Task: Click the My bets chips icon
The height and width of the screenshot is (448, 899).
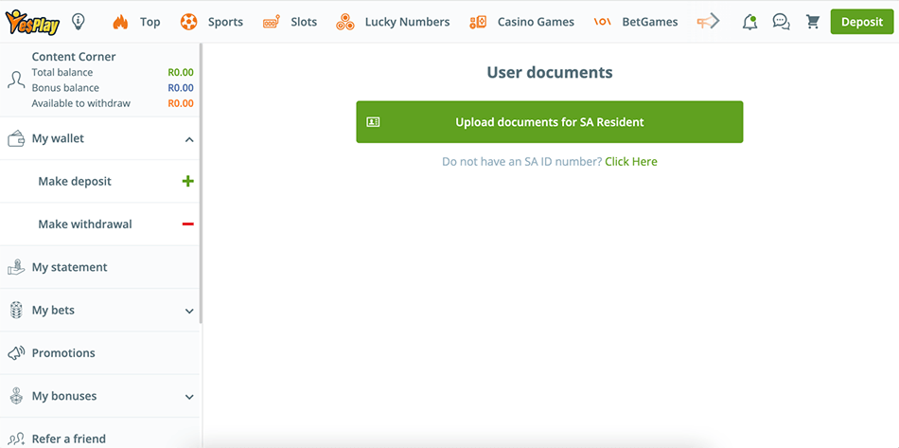Action: pyautogui.click(x=16, y=311)
